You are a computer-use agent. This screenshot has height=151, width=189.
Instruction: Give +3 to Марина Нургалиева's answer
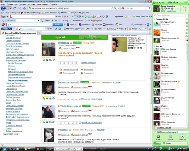[68, 99]
